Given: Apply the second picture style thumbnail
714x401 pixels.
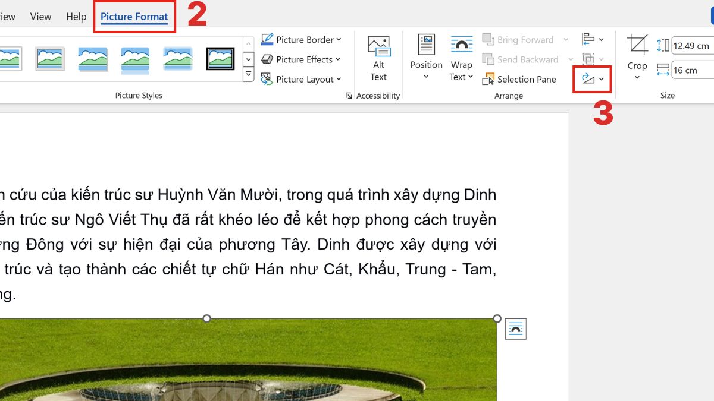Looking at the screenshot, I should [50, 59].
